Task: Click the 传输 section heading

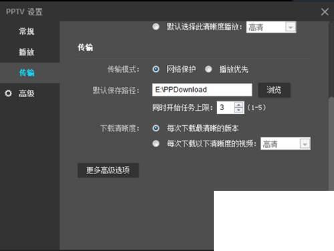Action: point(86,48)
